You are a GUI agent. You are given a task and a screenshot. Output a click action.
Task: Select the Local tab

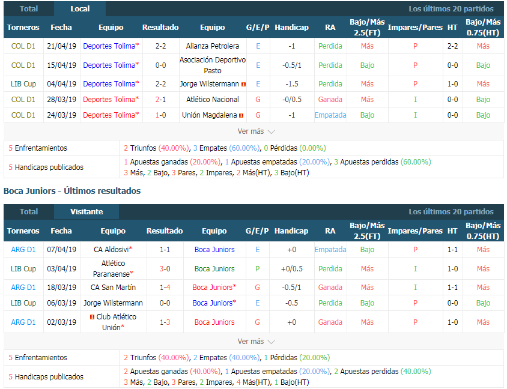click(x=80, y=9)
